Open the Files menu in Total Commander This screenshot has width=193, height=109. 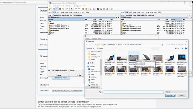point(50,6)
